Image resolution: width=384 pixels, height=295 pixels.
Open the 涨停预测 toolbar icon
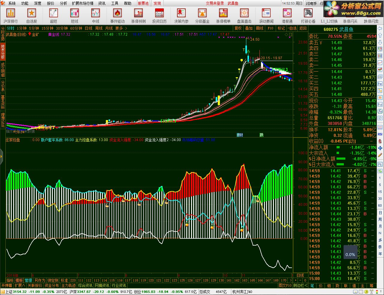tap(138, 16)
